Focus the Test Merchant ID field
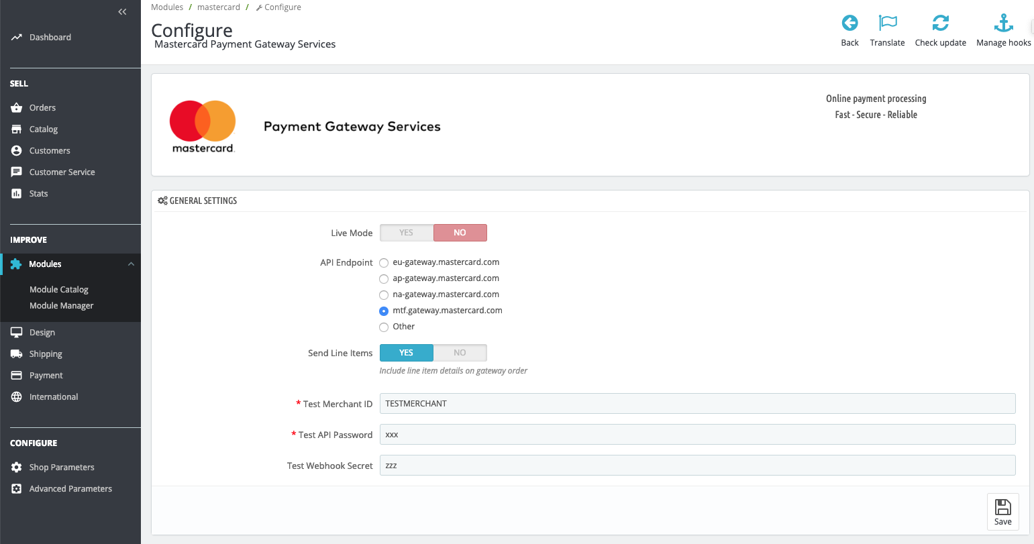 698,404
